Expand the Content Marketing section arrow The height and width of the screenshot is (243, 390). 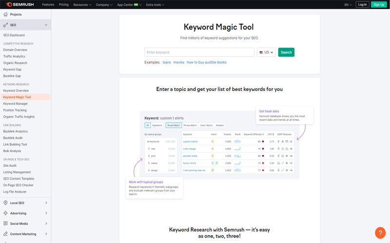coord(46,234)
